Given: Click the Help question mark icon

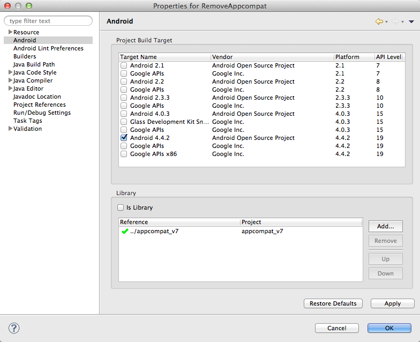Looking at the screenshot, I should 14,328.
